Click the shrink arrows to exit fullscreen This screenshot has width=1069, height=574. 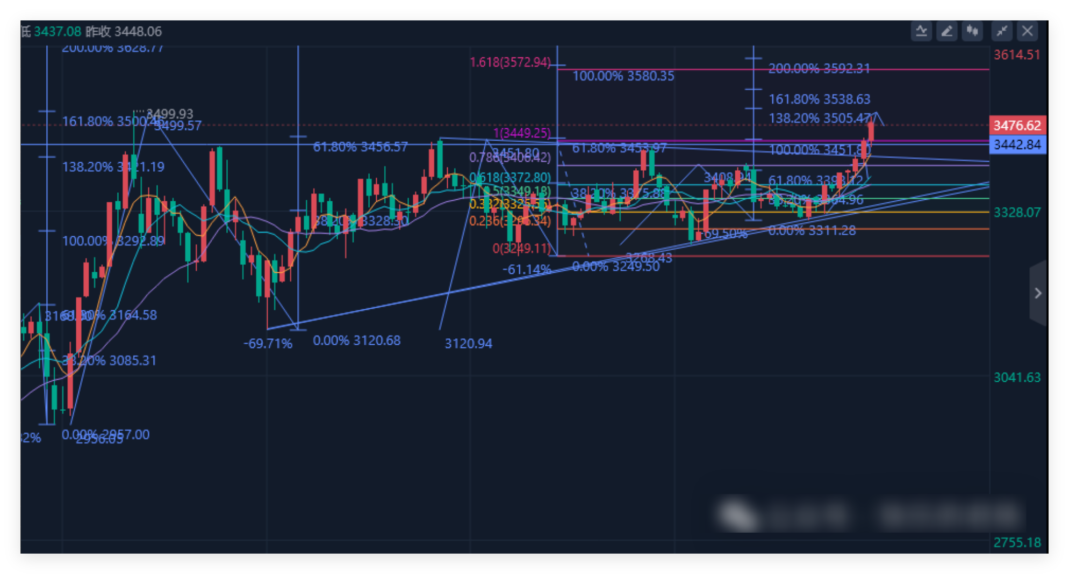(1002, 31)
